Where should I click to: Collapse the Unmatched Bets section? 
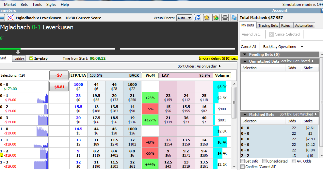245,61
